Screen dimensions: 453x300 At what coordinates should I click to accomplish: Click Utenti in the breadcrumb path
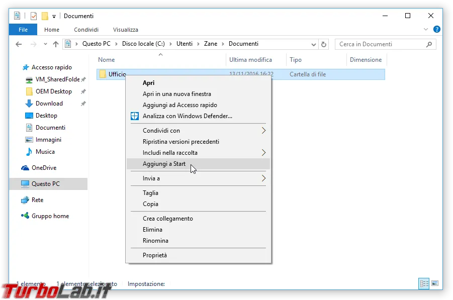click(185, 44)
